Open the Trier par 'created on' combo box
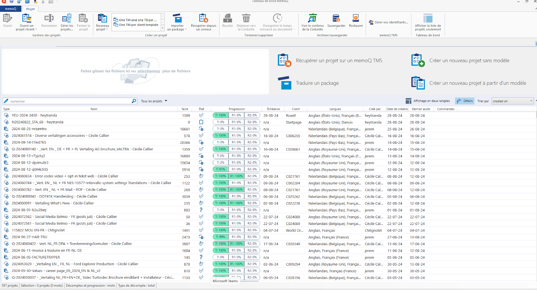 coord(512,101)
